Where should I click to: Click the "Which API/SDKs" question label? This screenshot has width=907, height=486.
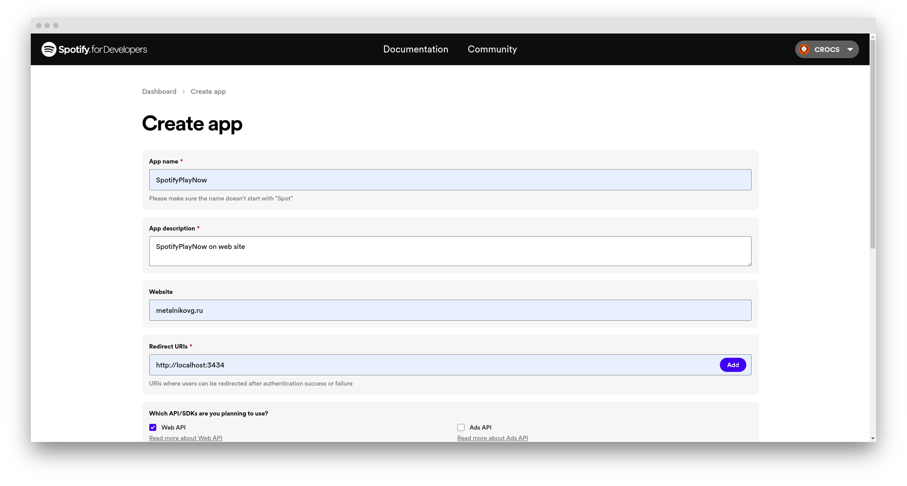click(208, 413)
